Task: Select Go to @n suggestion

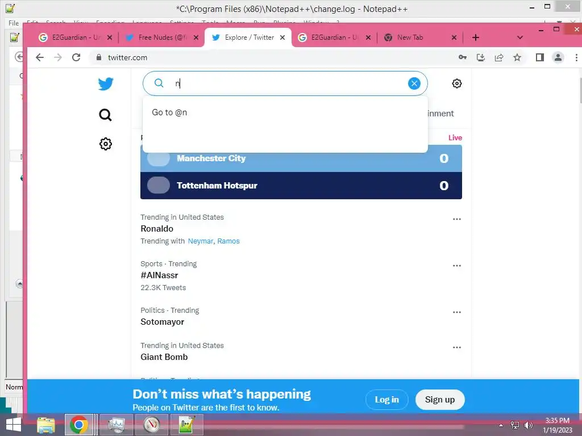Action: (285, 112)
